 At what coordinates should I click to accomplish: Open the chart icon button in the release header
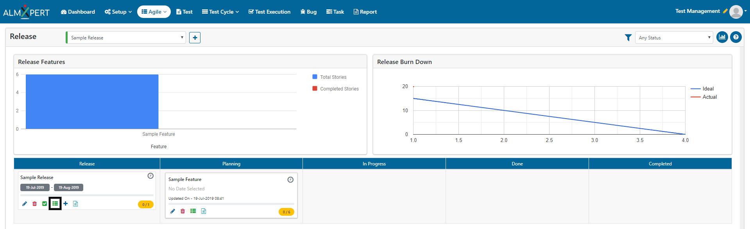pyautogui.click(x=722, y=37)
